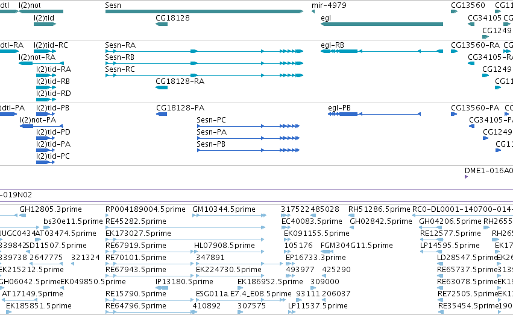Click the 410892 feature label
Viewport: 513px width, 315px height.
[x=206, y=306]
